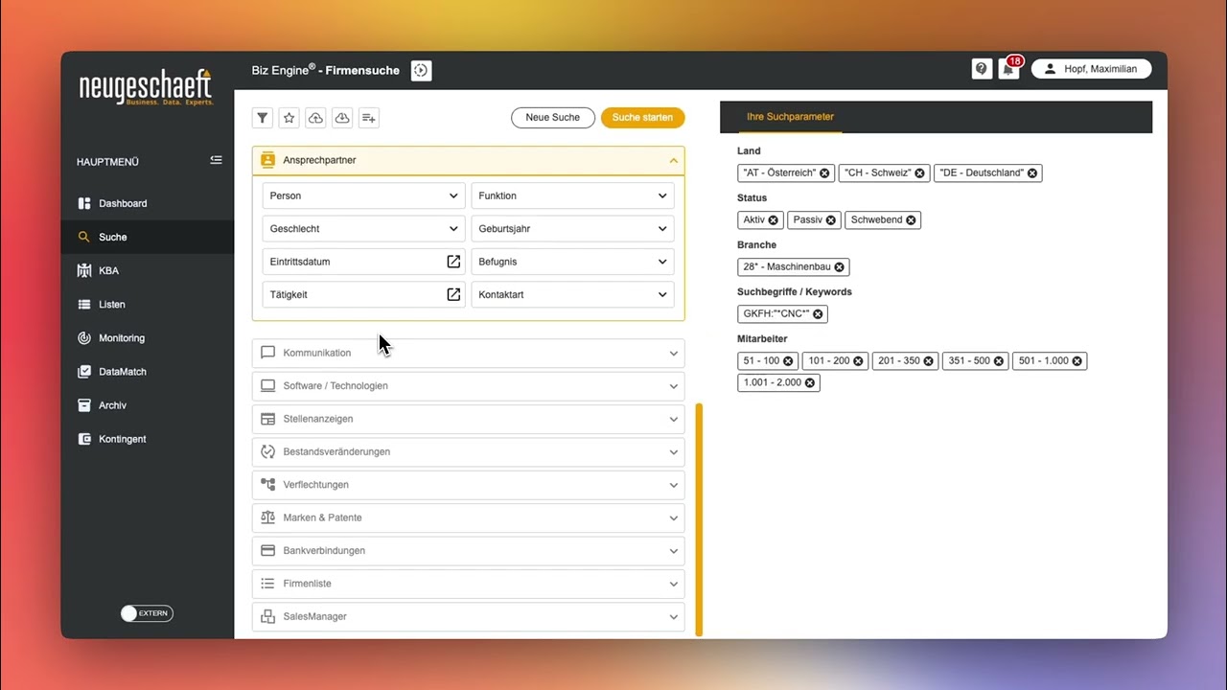Select the Ihre Suchparameter tab
This screenshot has height=690, width=1227.
[x=790, y=117]
